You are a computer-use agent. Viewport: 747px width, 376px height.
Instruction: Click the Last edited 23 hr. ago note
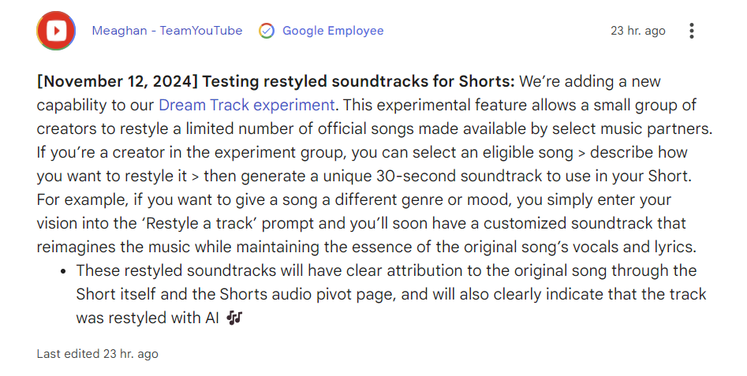tap(97, 354)
